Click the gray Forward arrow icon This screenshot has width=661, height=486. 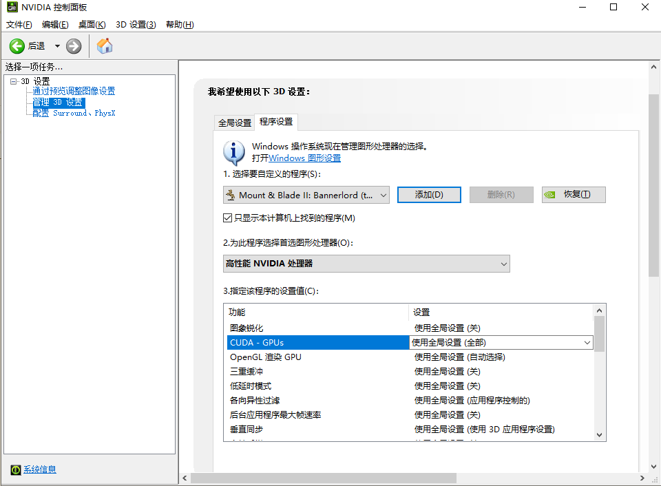(74, 46)
